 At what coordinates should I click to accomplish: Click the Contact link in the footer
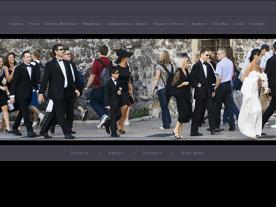[152, 153]
